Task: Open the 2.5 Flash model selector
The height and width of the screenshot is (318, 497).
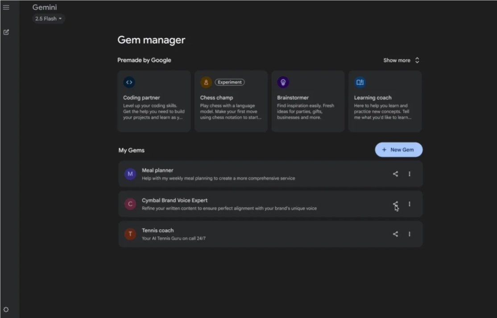Action: coord(48,18)
